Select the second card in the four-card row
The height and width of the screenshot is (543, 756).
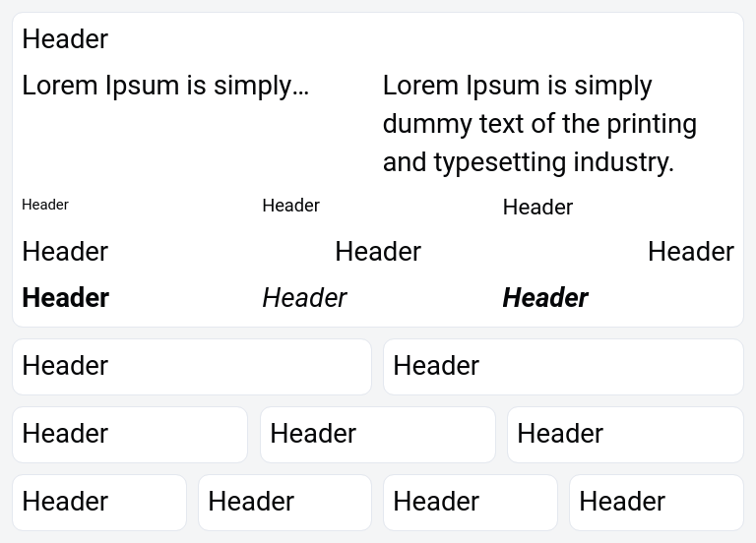point(284,503)
